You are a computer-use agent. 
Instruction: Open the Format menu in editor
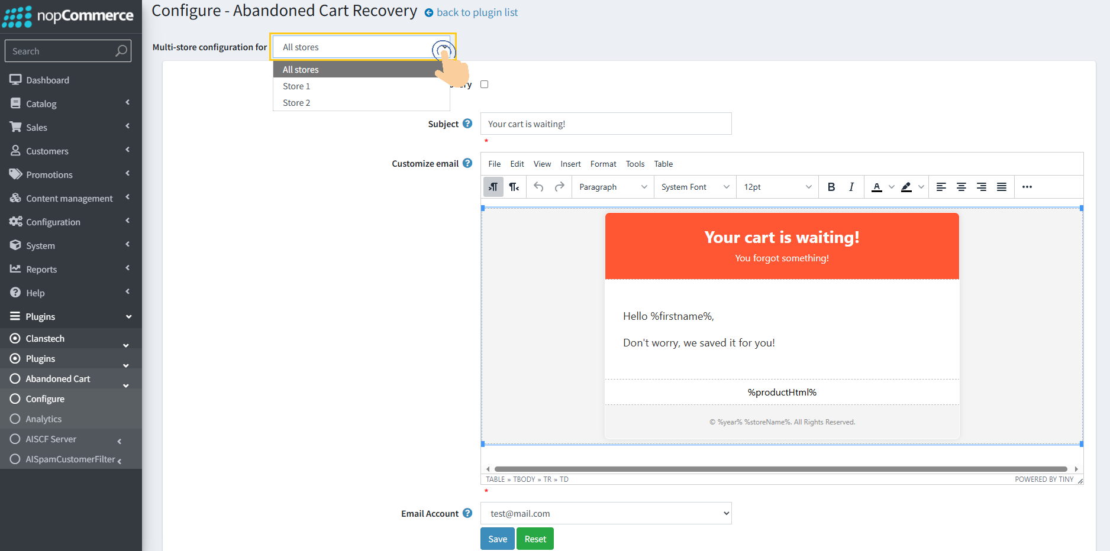tap(603, 164)
